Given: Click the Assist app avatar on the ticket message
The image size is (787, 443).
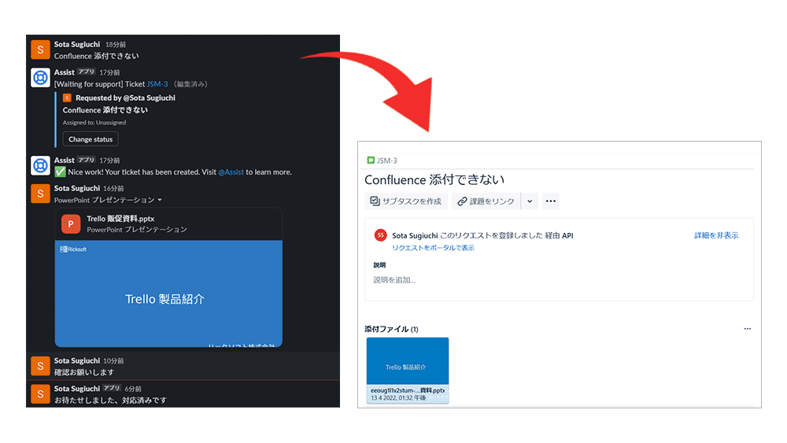Looking at the screenshot, I should (x=40, y=78).
